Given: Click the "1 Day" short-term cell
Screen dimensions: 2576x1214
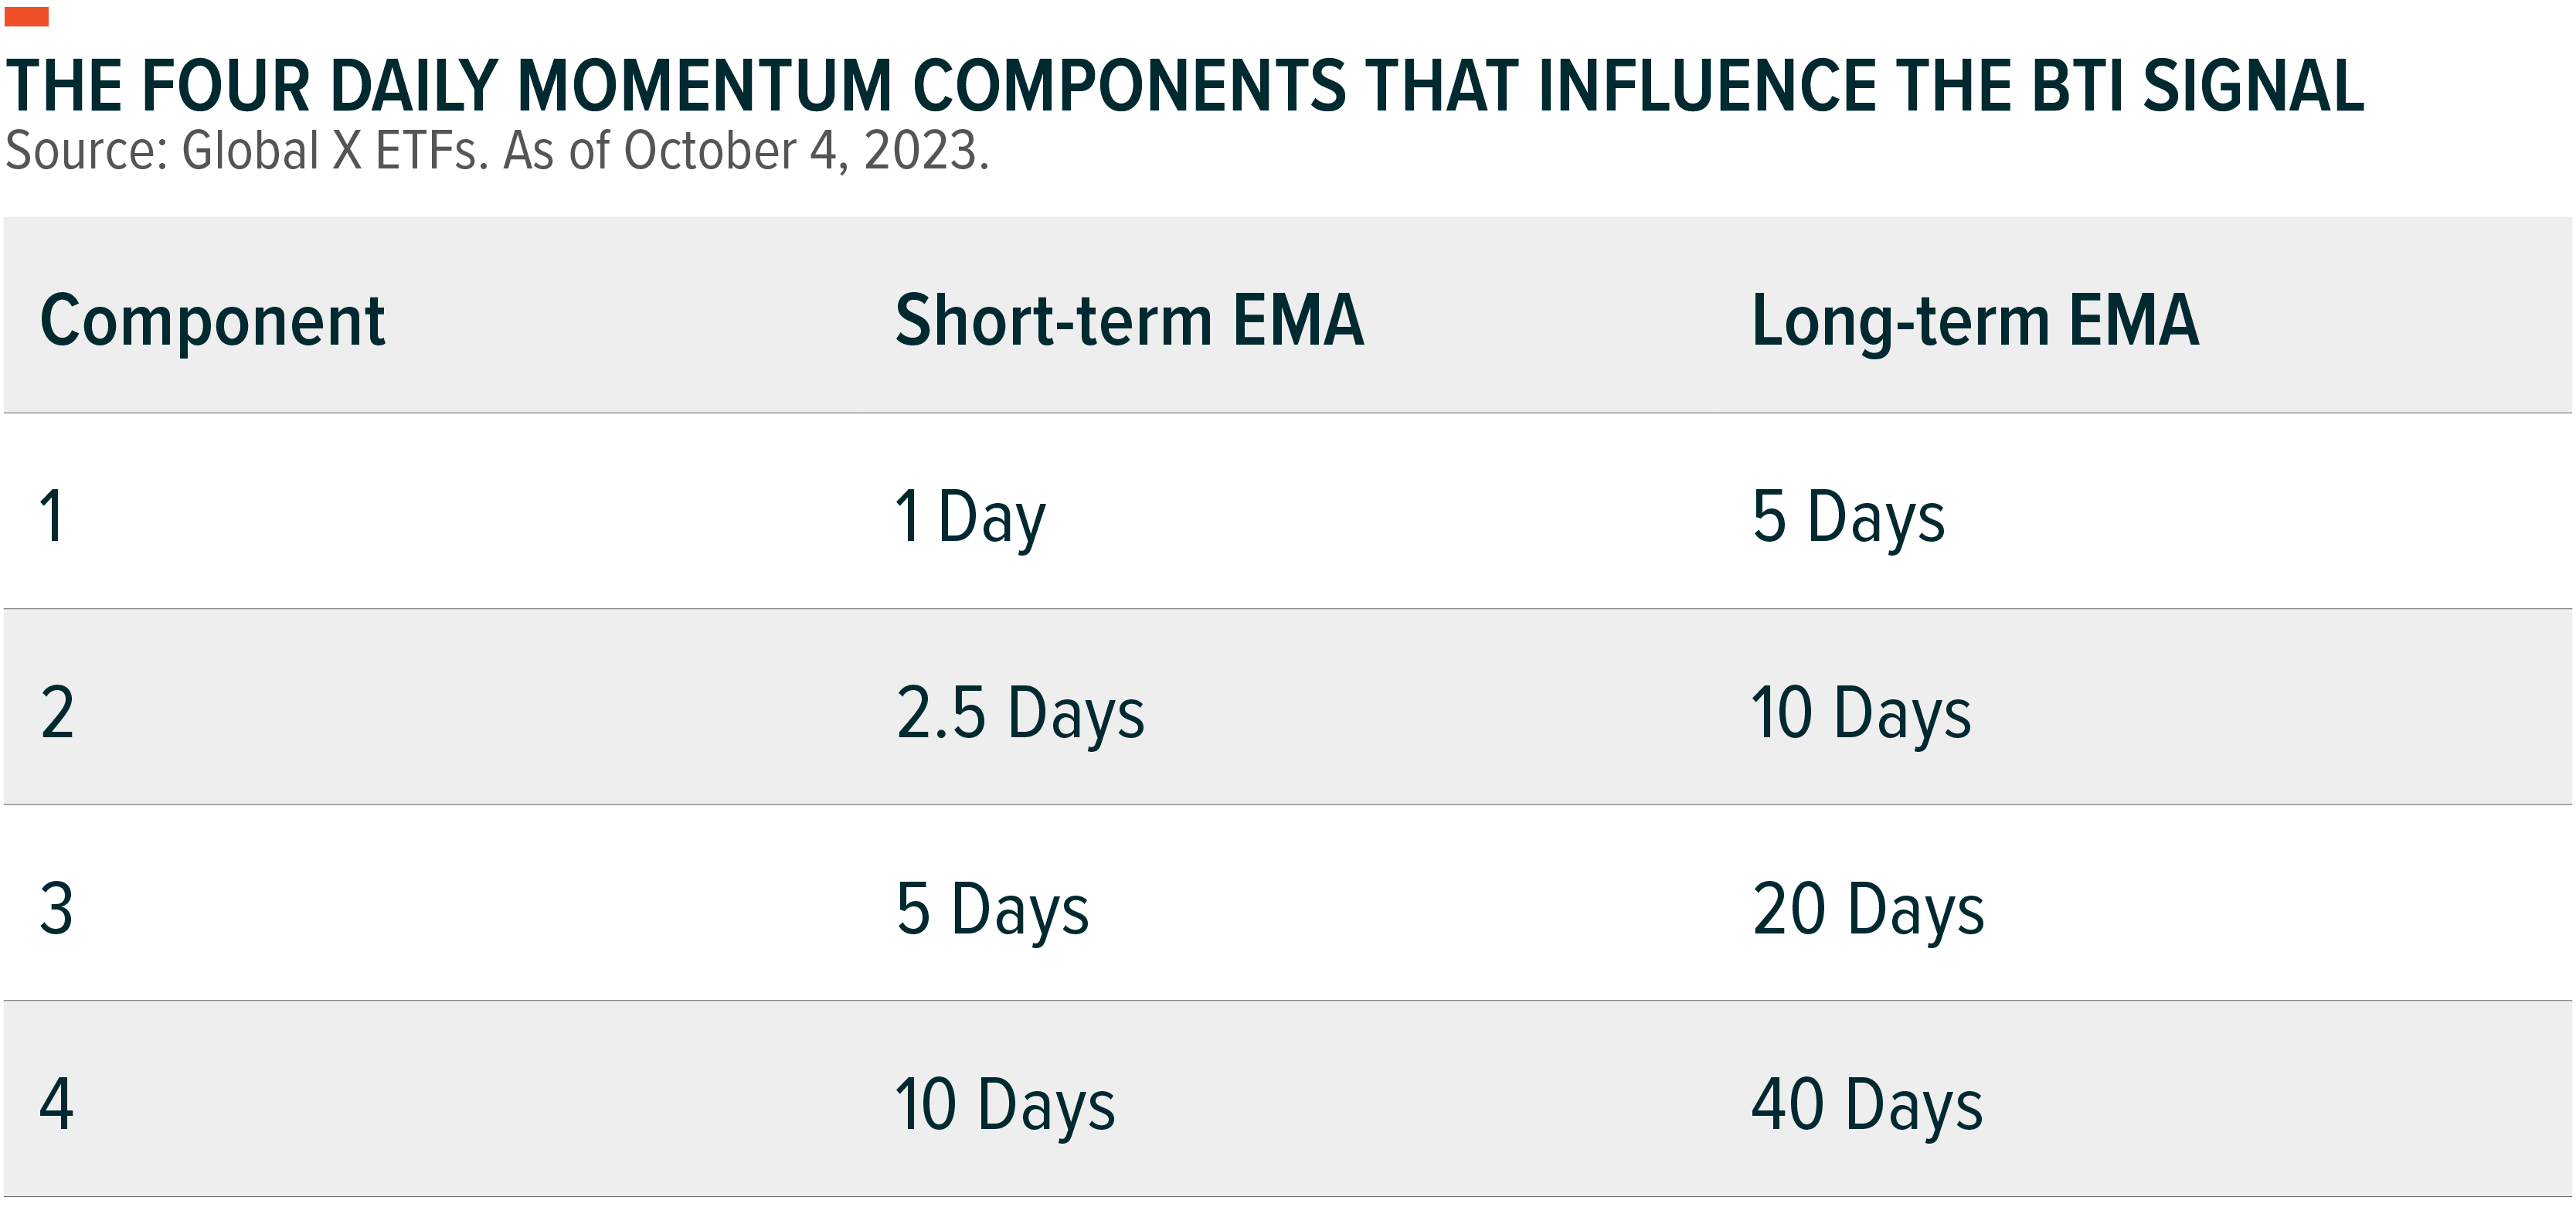Looking at the screenshot, I should point(970,517).
